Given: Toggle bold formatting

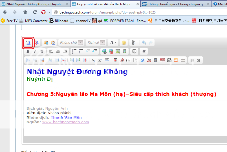Looking at the screenshot, I should tap(28, 51).
